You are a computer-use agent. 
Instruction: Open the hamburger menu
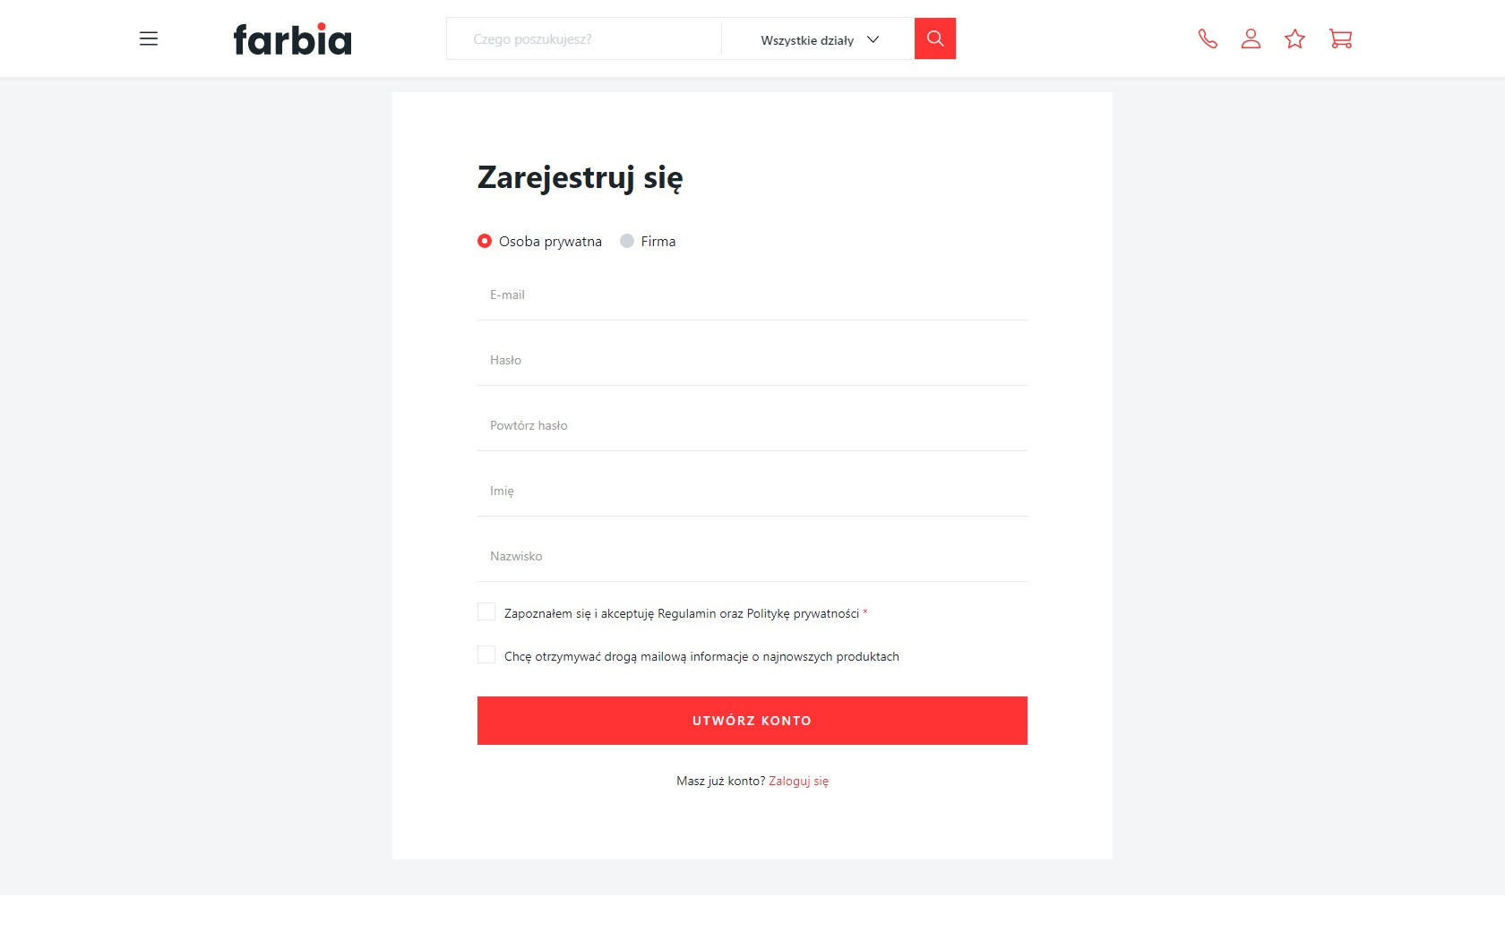pos(149,38)
